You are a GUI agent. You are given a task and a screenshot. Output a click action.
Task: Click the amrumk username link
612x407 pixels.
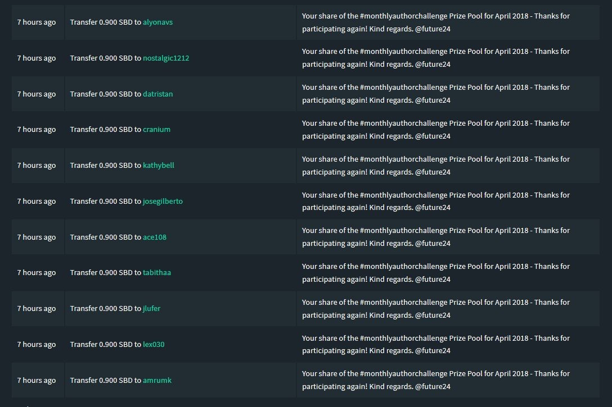tap(157, 381)
